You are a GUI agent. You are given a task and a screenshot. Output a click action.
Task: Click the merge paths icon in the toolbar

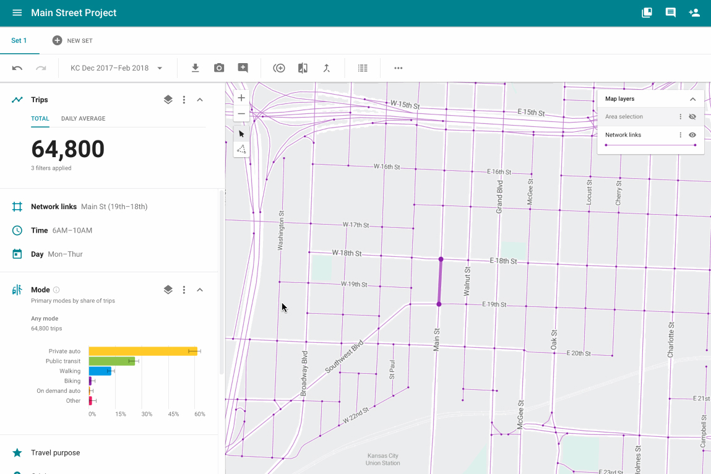[x=327, y=68]
